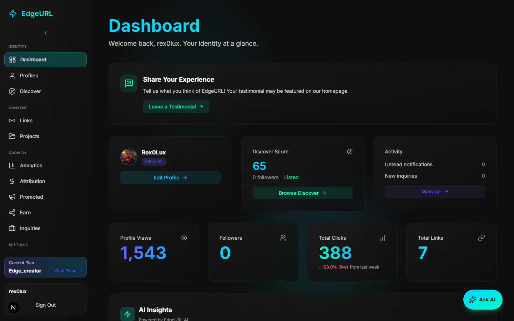
Task: Open Links section in sidebar
Action: coord(45,121)
